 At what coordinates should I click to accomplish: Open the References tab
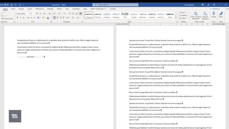(40, 9)
